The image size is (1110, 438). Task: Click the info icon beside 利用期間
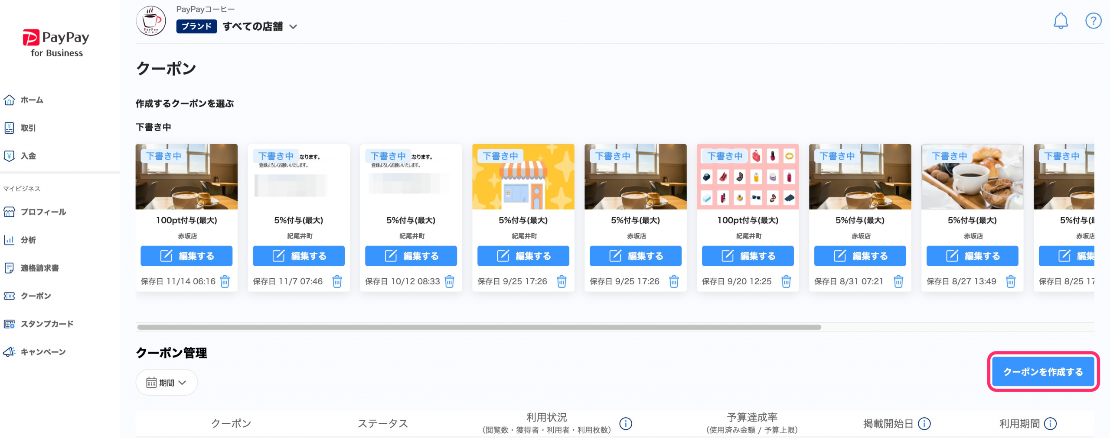pos(1050,423)
